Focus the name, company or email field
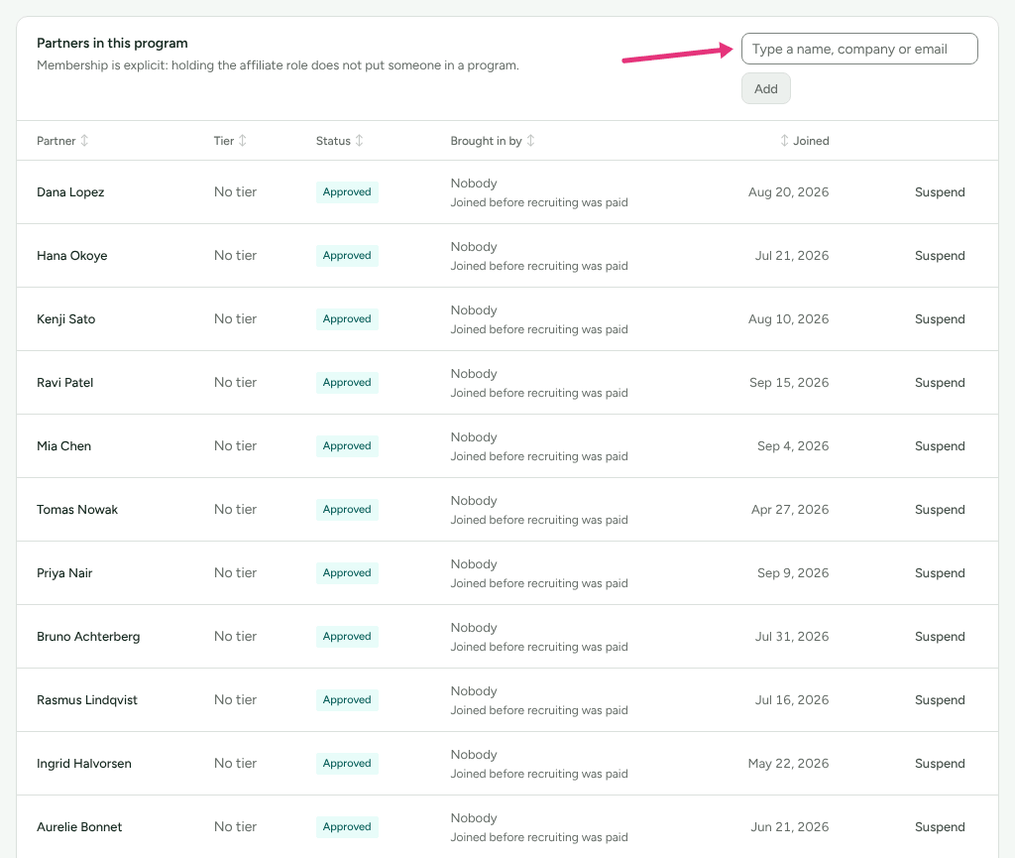The image size is (1015, 858). click(859, 49)
